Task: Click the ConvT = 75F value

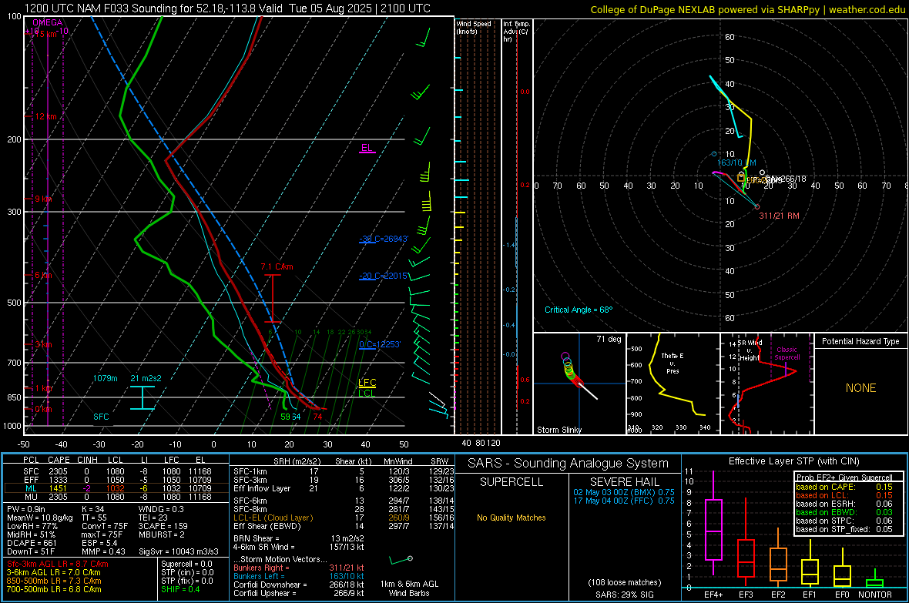Action: pos(105,526)
